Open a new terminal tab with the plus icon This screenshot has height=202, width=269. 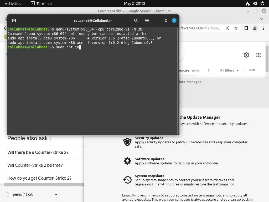(14, 21)
